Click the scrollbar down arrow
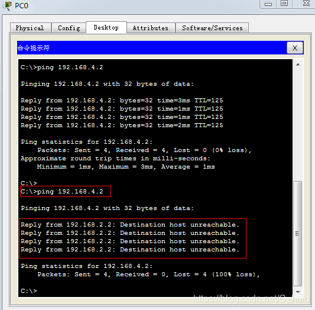The width and height of the screenshot is (315, 310). [298, 292]
